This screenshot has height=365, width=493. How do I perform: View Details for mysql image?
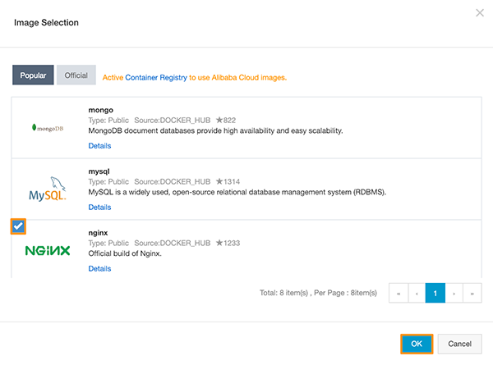pyautogui.click(x=99, y=208)
